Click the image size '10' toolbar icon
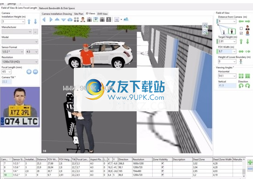Screen dimensions: 253x179 tap(117, 19)
